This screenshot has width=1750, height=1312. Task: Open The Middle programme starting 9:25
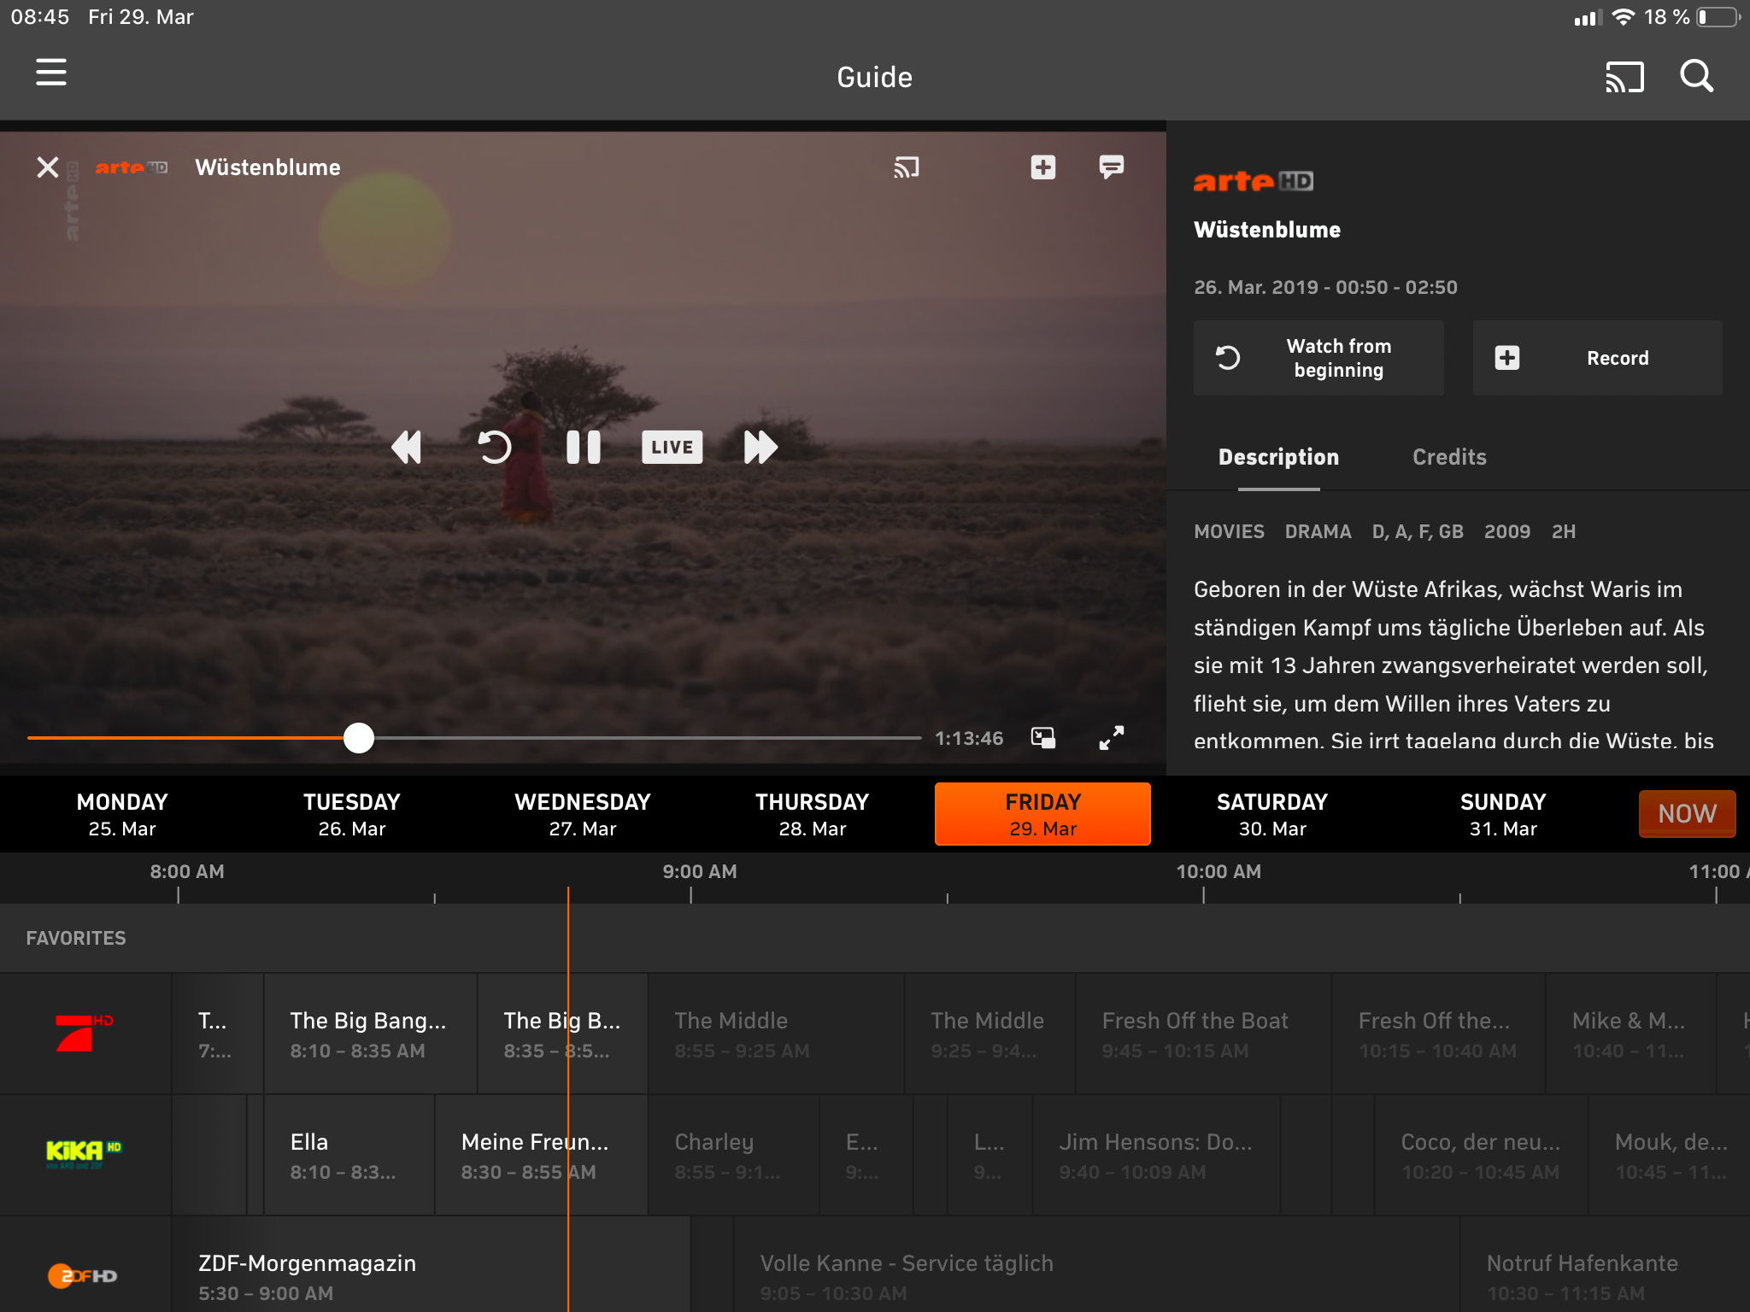(990, 1034)
